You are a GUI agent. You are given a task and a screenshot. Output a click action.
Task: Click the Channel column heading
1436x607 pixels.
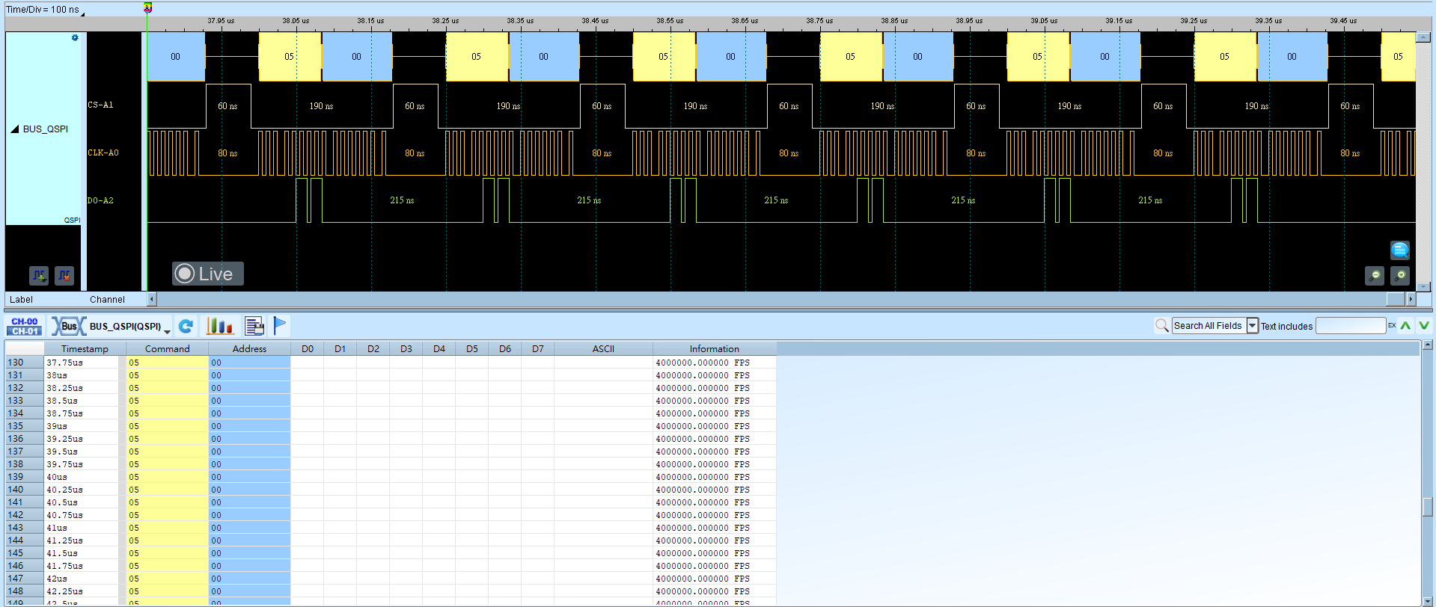tap(107, 300)
